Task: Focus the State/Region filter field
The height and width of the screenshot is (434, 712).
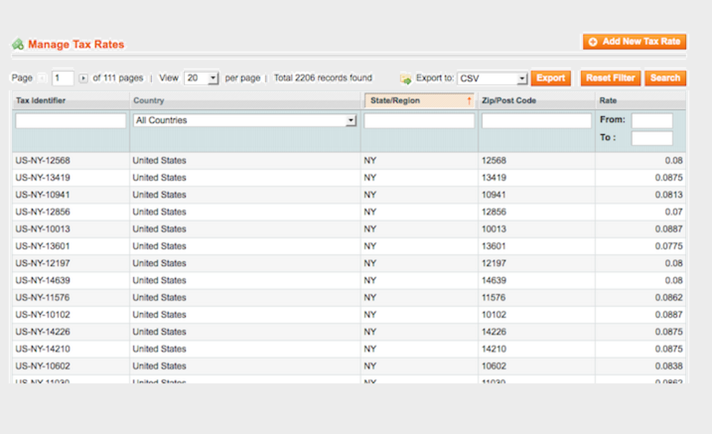Action: 419,121
